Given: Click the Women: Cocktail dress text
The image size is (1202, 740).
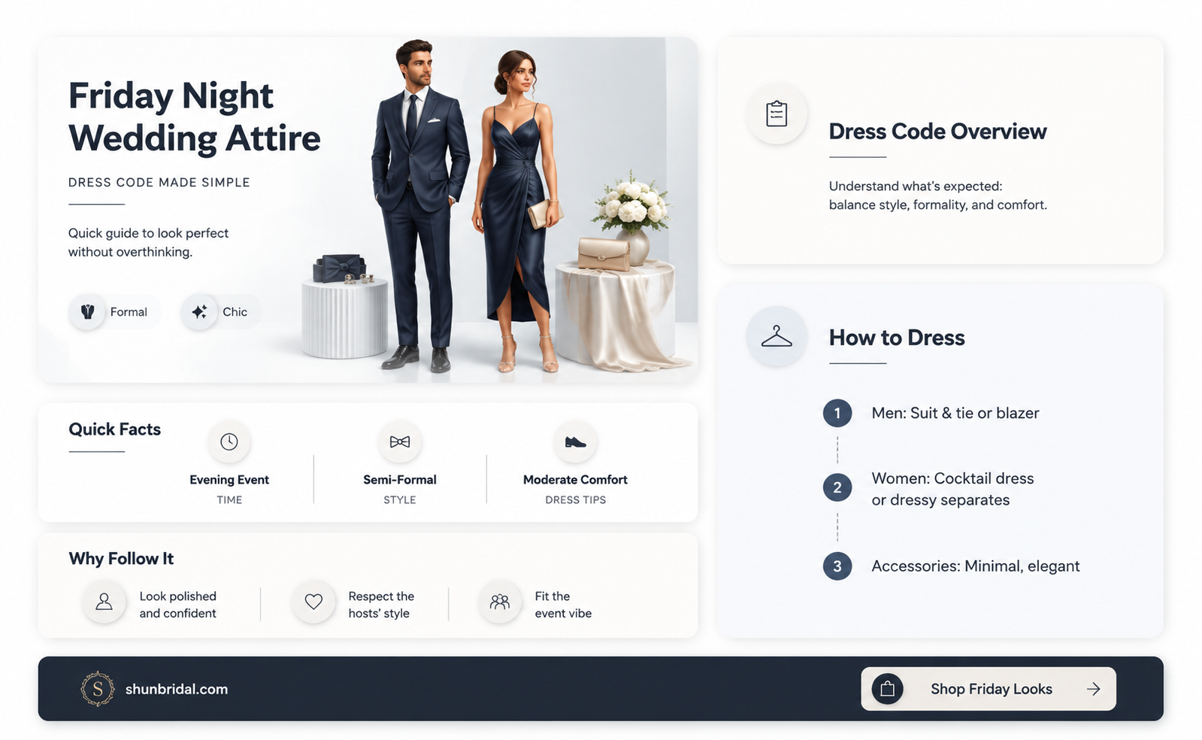Looking at the screenshot, I should point(952,489).
